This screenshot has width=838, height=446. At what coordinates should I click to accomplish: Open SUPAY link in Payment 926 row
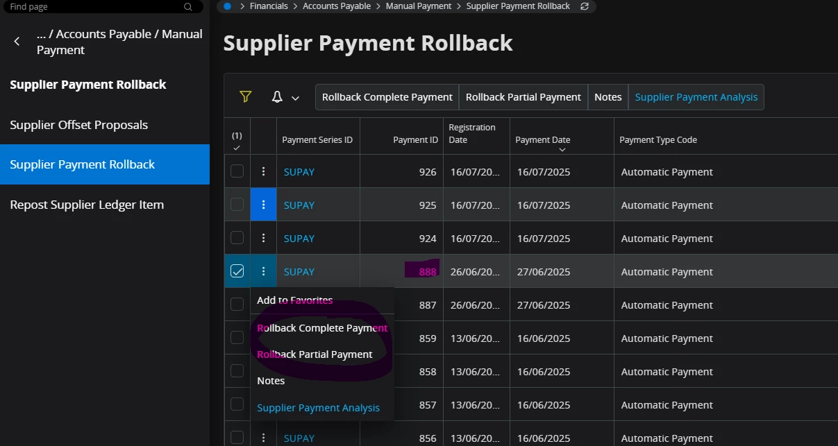tap(299, 172)
